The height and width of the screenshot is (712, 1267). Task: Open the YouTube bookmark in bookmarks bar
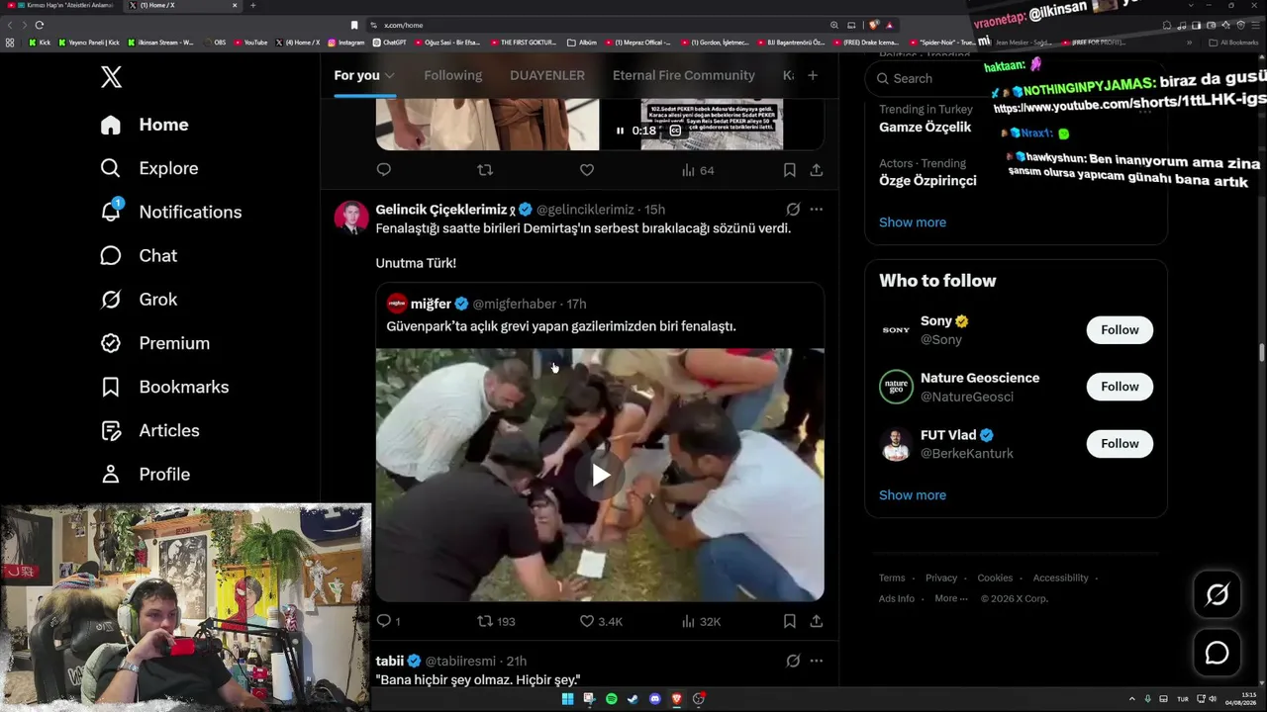coord(250,43)
